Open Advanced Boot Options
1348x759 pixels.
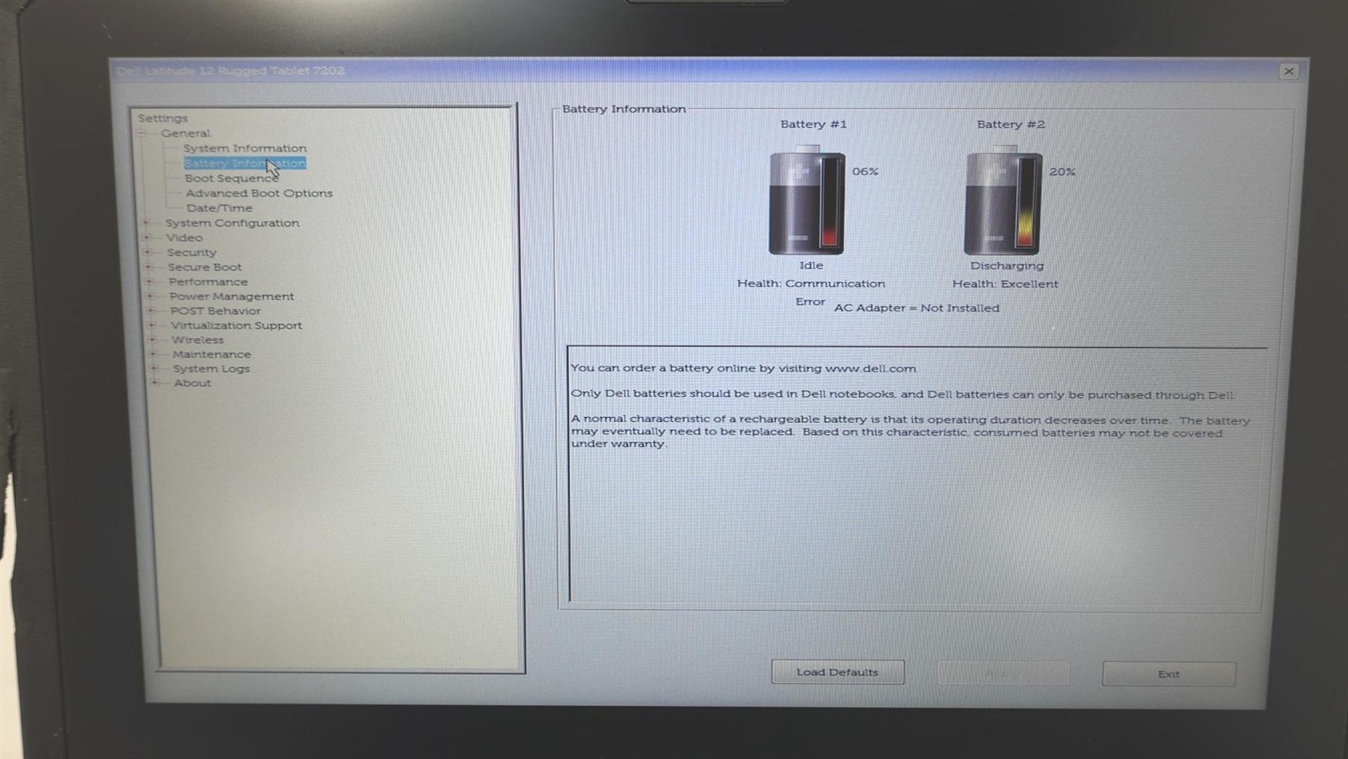(x=259, y=193)
